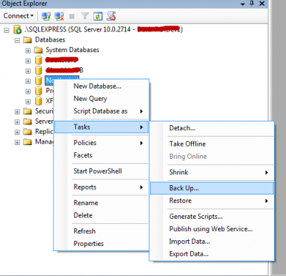
Task: Select Take Offline in Tasks submenu
Action: (x=212, y=144)
